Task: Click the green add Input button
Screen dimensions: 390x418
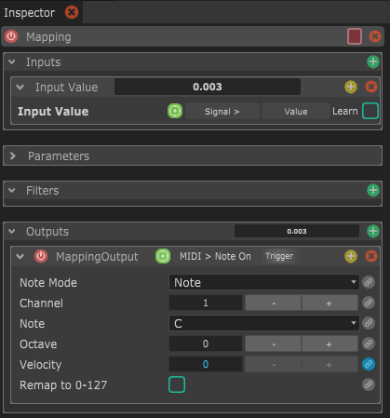Action: tap(373, 61)
